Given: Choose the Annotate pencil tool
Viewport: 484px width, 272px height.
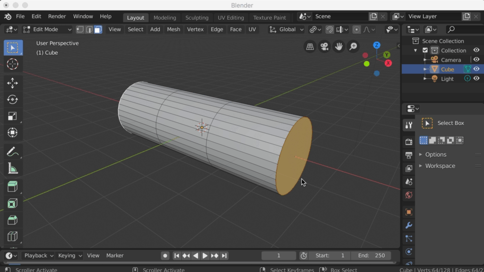Looking at the screenshot, I should pos(12,152).
